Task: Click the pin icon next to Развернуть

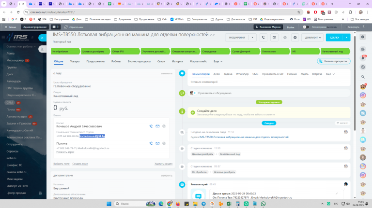Action: pyautogui.click(x=364, y=27)
